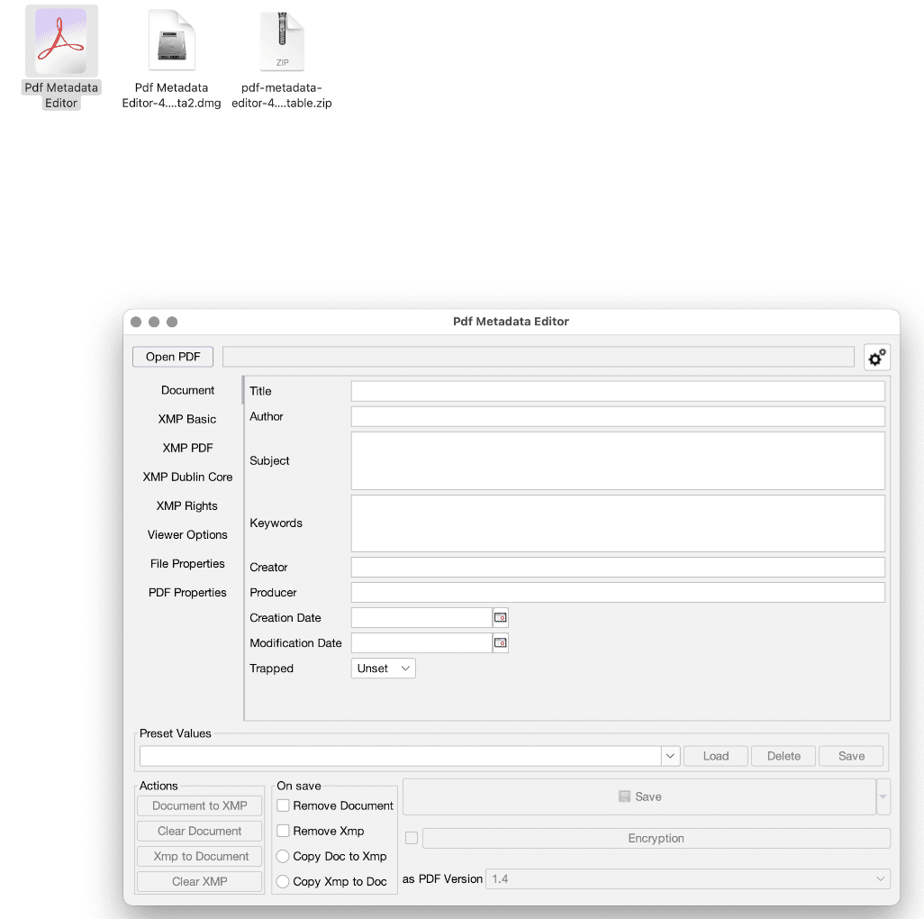The height and width of the screenshot is (919, 924).
Task: Switch to the File Properties section
Action: [187, 563]
